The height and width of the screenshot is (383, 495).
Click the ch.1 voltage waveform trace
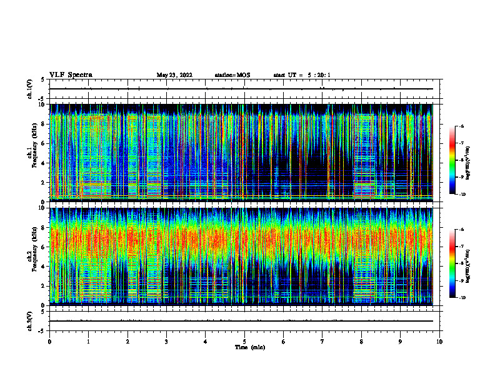(241, 89)
